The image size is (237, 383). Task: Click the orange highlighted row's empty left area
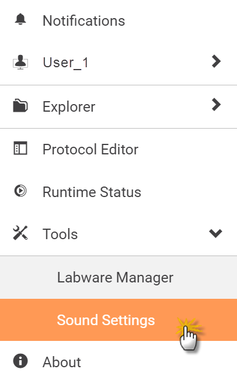coord(27,320)
